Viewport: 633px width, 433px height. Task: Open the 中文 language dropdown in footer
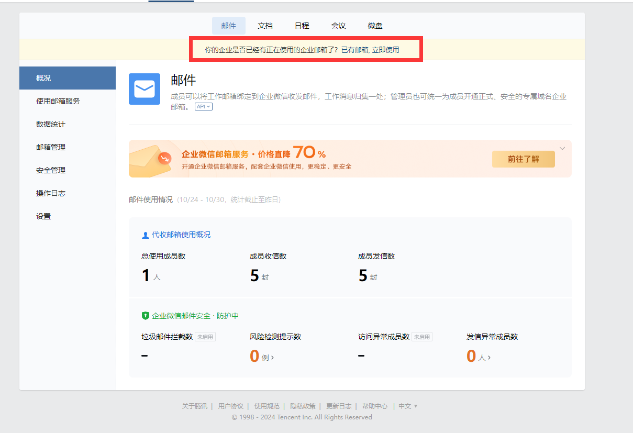pyautogui.click(x=408, y=406)
